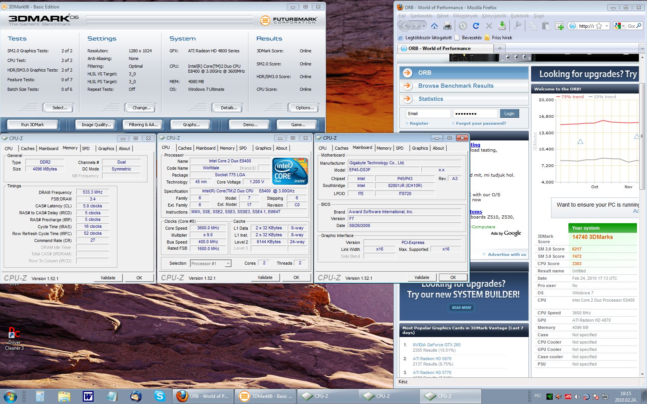Bookmark this page with the star icon
This screenshot has height=404, width=647.
click(599, 26)
